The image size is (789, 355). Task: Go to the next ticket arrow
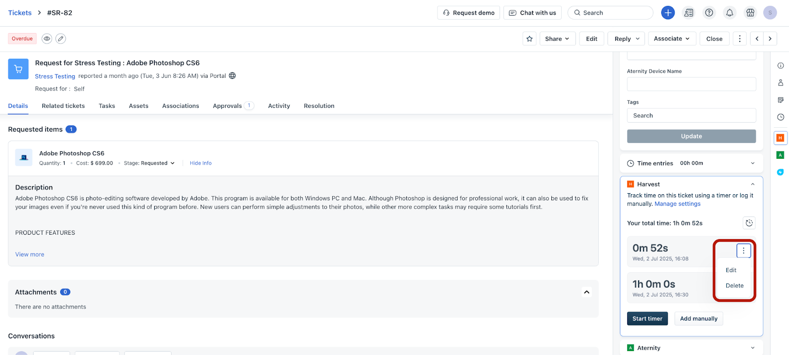770,38
